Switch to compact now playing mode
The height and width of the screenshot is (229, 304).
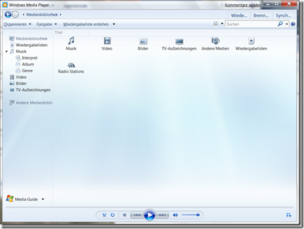[x=289, y=215]
